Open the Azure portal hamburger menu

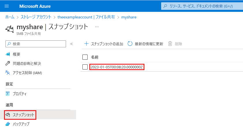tap(7, 6)
